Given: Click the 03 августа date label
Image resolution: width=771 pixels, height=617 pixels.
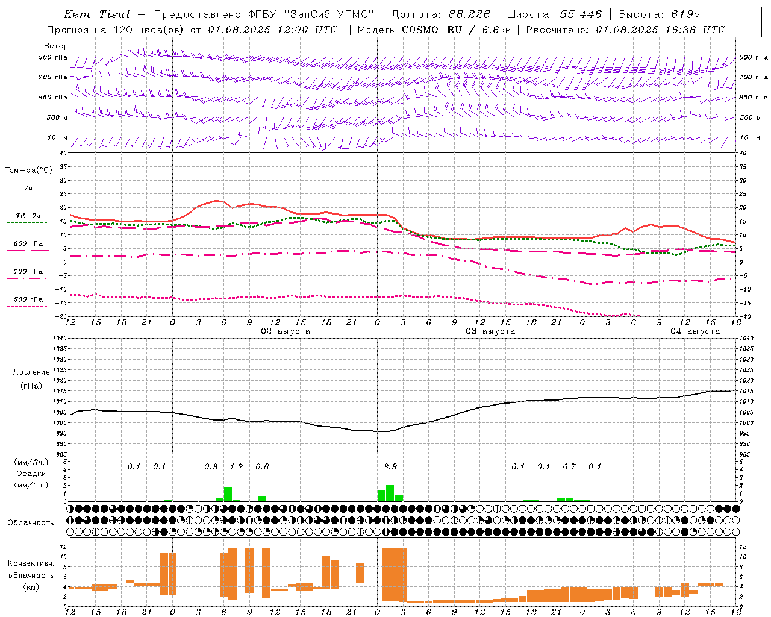Looking at the screenshot, I should click(x=490, y=331).
